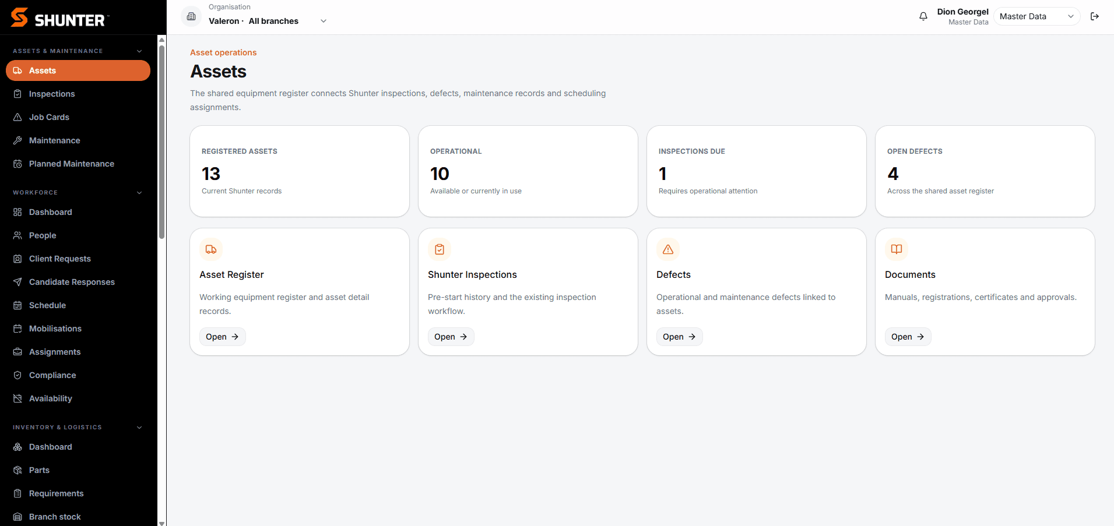Image resolution: width=1114 pixels, height=526 pixels.
Task: Click the Assets page heading
Action: coord(219,71)
